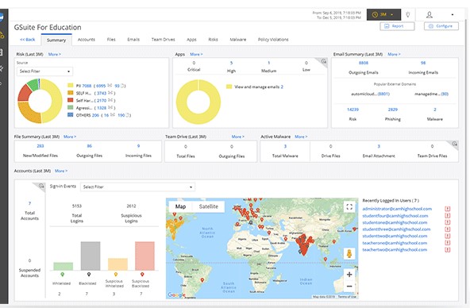Switch to the Apps tab
The height and width of the screenshot is (308, 470).
(x=191, y=40)
